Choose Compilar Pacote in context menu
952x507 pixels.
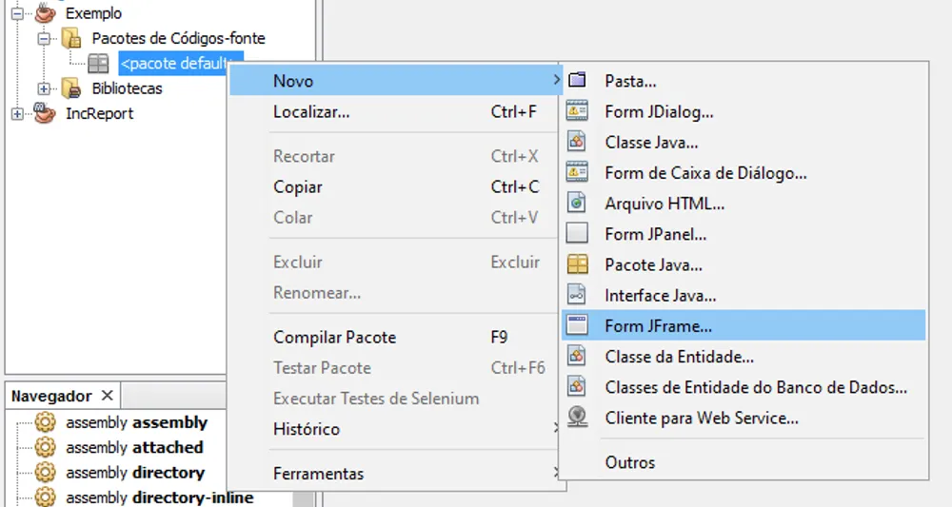(x=334, y=337)
